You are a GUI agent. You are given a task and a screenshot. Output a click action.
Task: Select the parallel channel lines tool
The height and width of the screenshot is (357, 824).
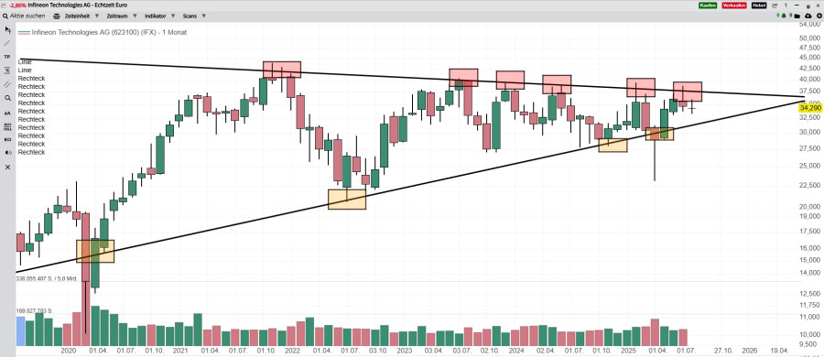[x=7, y=84]
